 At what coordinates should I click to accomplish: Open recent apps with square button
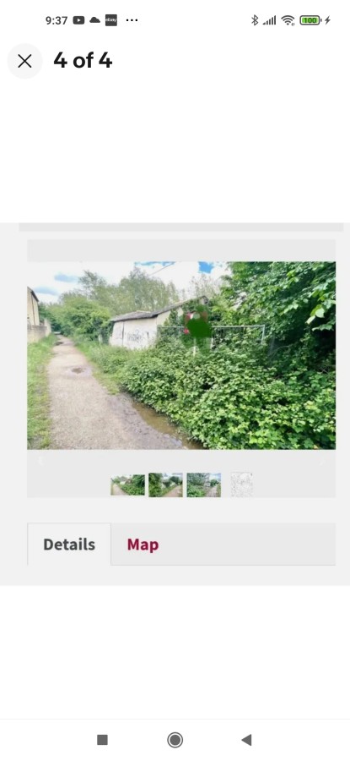pyautogui.click(x=102, y=740)
